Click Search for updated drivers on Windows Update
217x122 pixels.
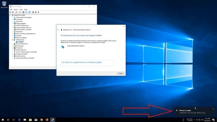click(87, 63)
